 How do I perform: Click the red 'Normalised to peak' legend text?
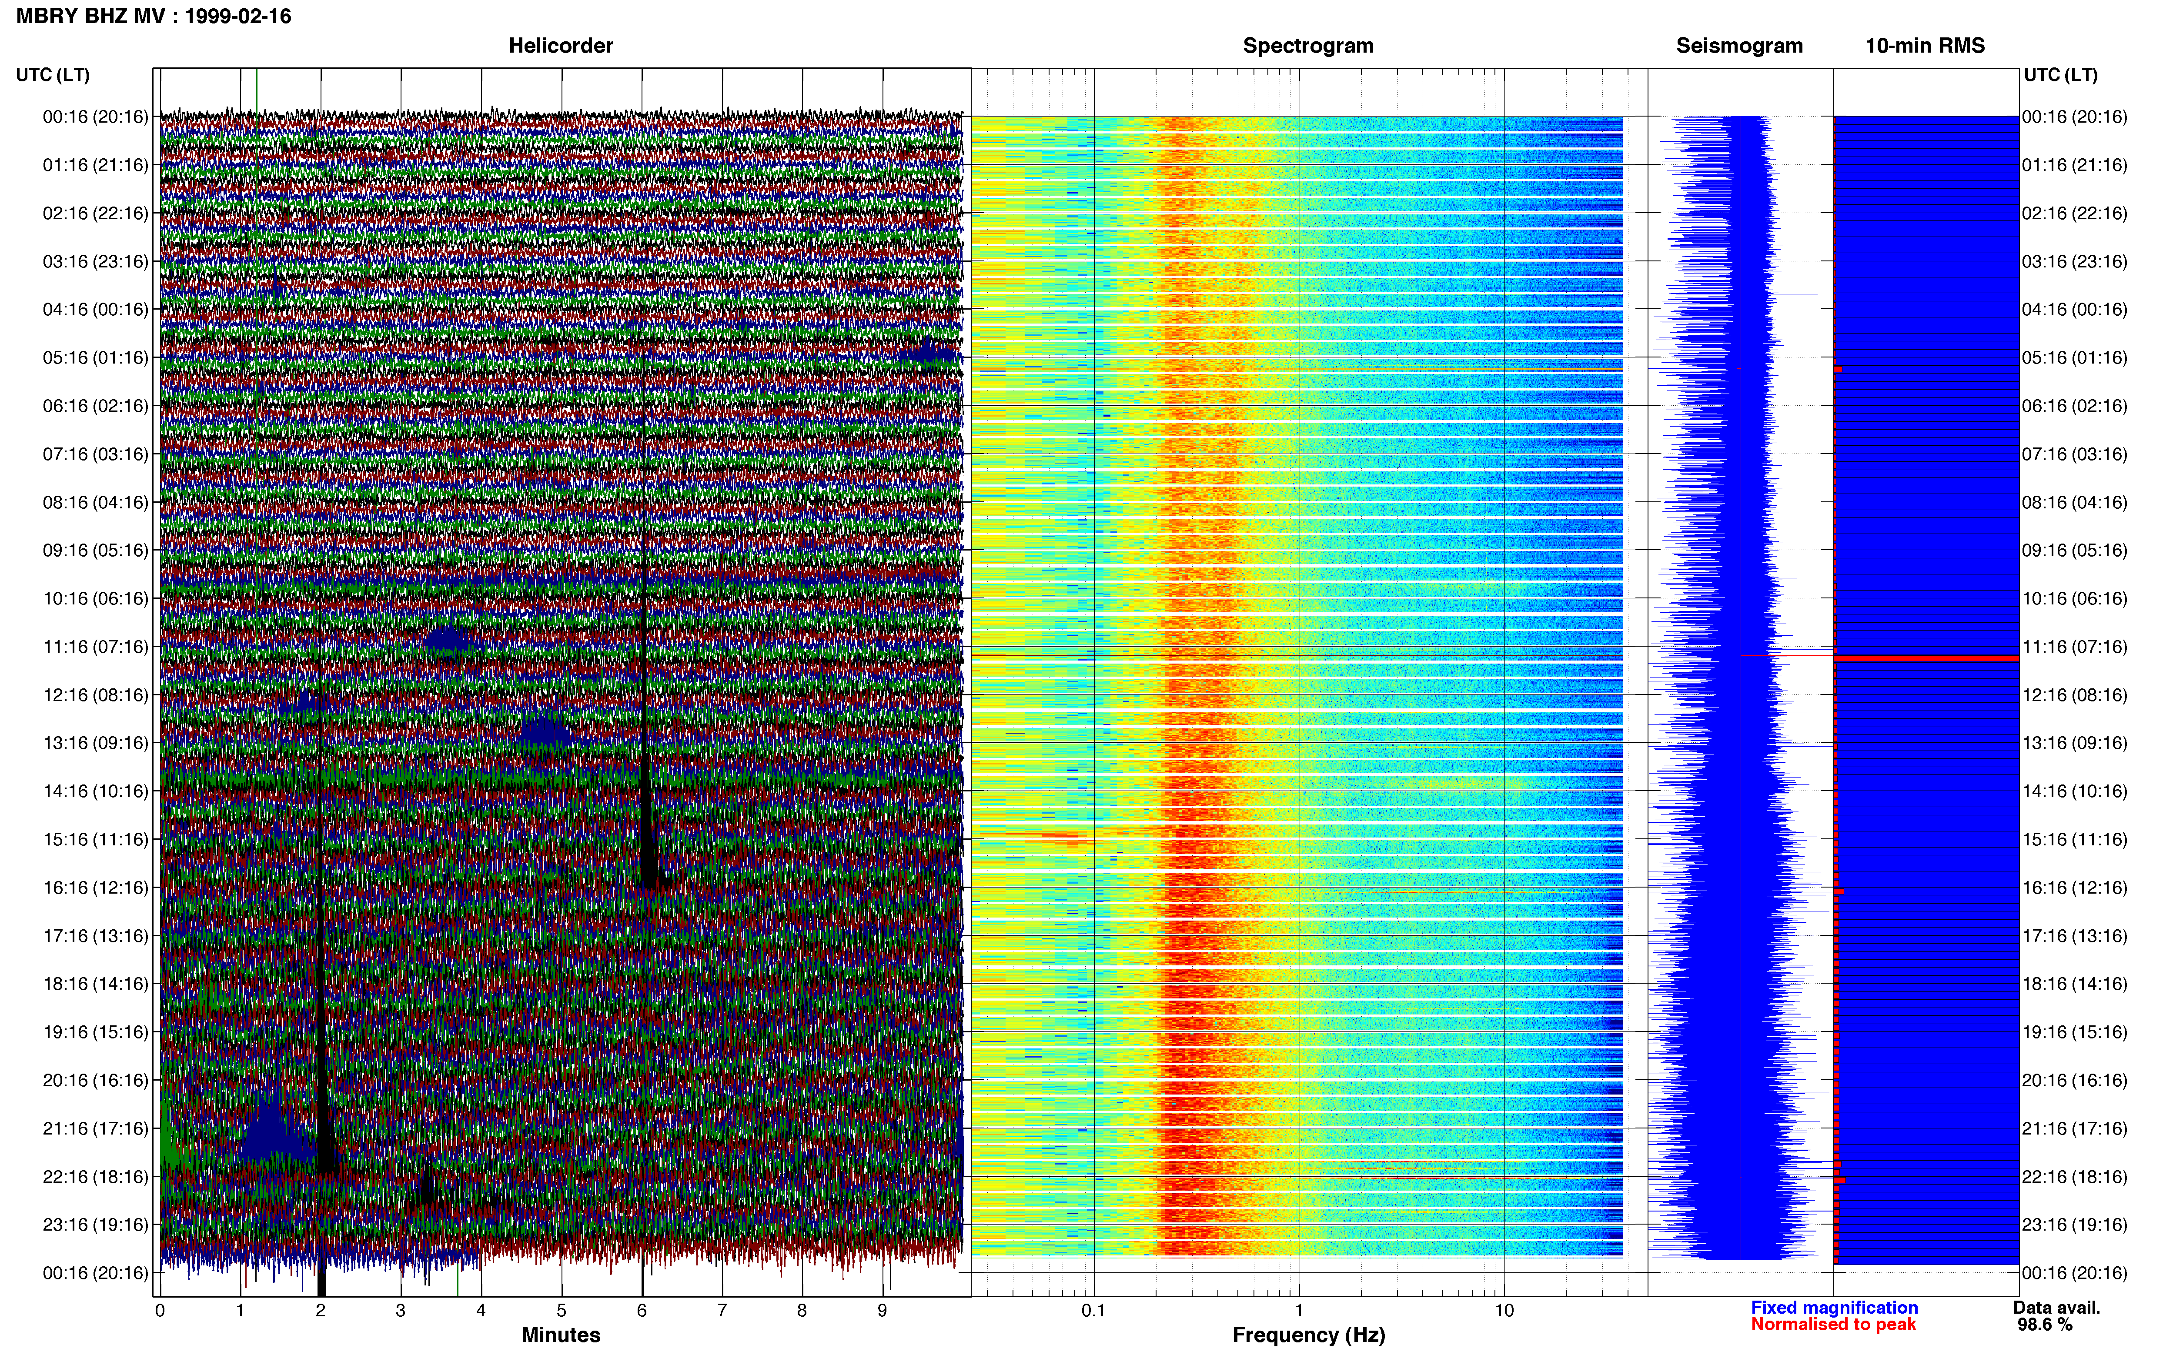[1834, 1325]
